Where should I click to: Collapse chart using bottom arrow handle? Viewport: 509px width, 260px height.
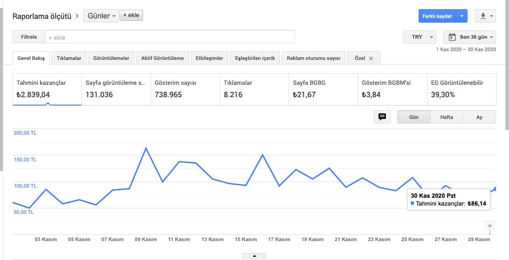(x=254, y=256)
